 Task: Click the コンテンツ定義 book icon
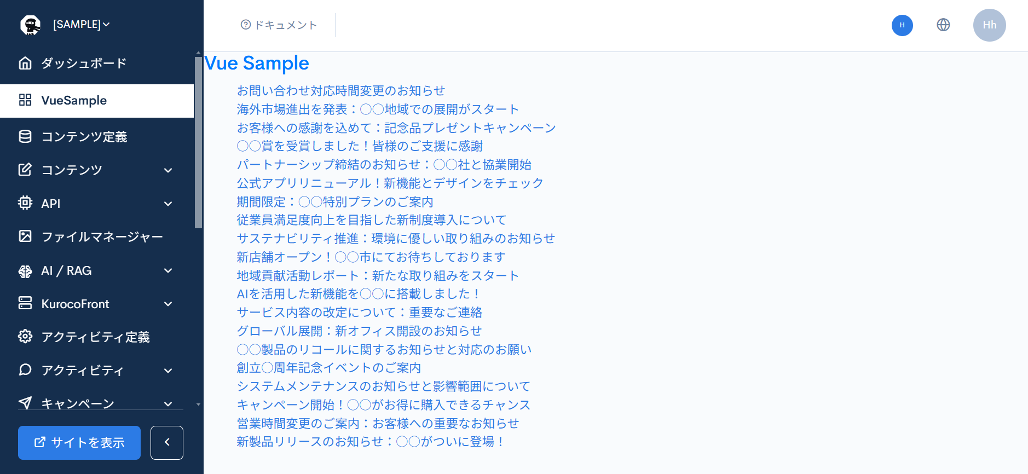25,136
